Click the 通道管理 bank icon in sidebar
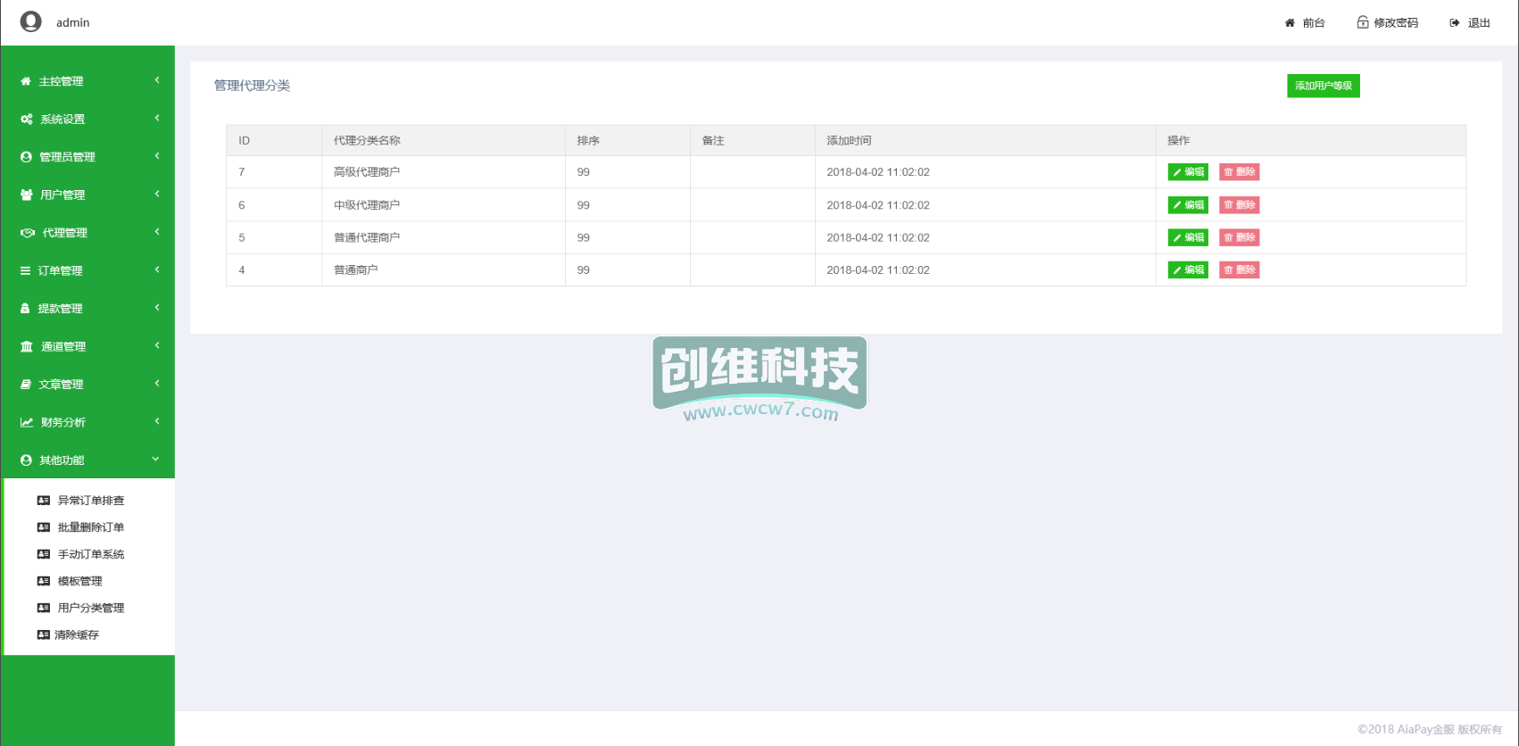Image resolution: width=1519 pixels, height=746 pixels. [27, 346]
